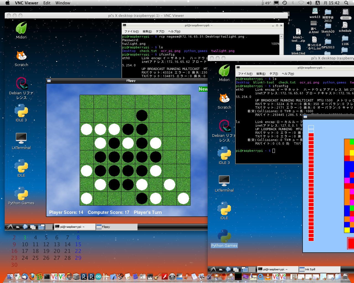
Task: Open the VNC Viewer menu
Action: [27, 3]
